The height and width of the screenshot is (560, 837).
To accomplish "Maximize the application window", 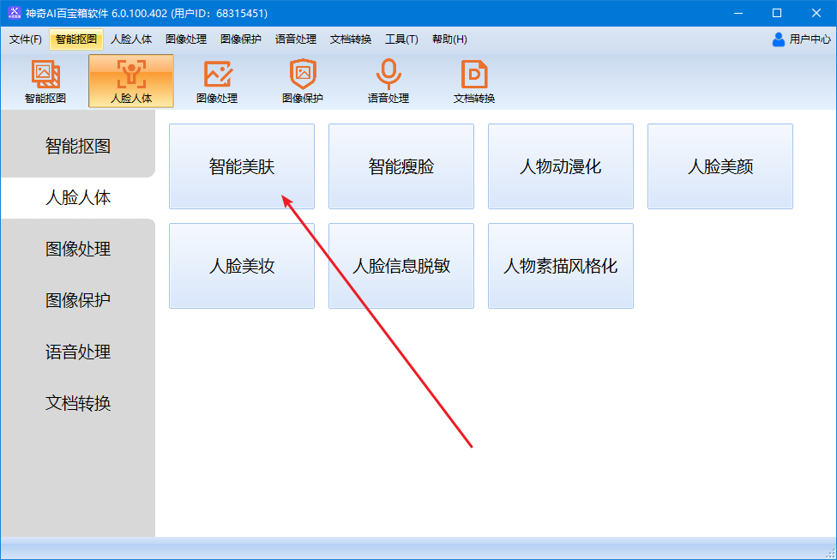I will [777, 14].
